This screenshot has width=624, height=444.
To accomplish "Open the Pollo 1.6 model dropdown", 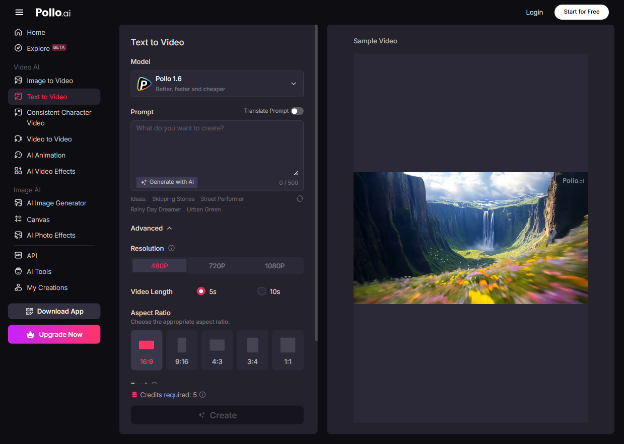I will pyautogui.click(x=217, y=84).
